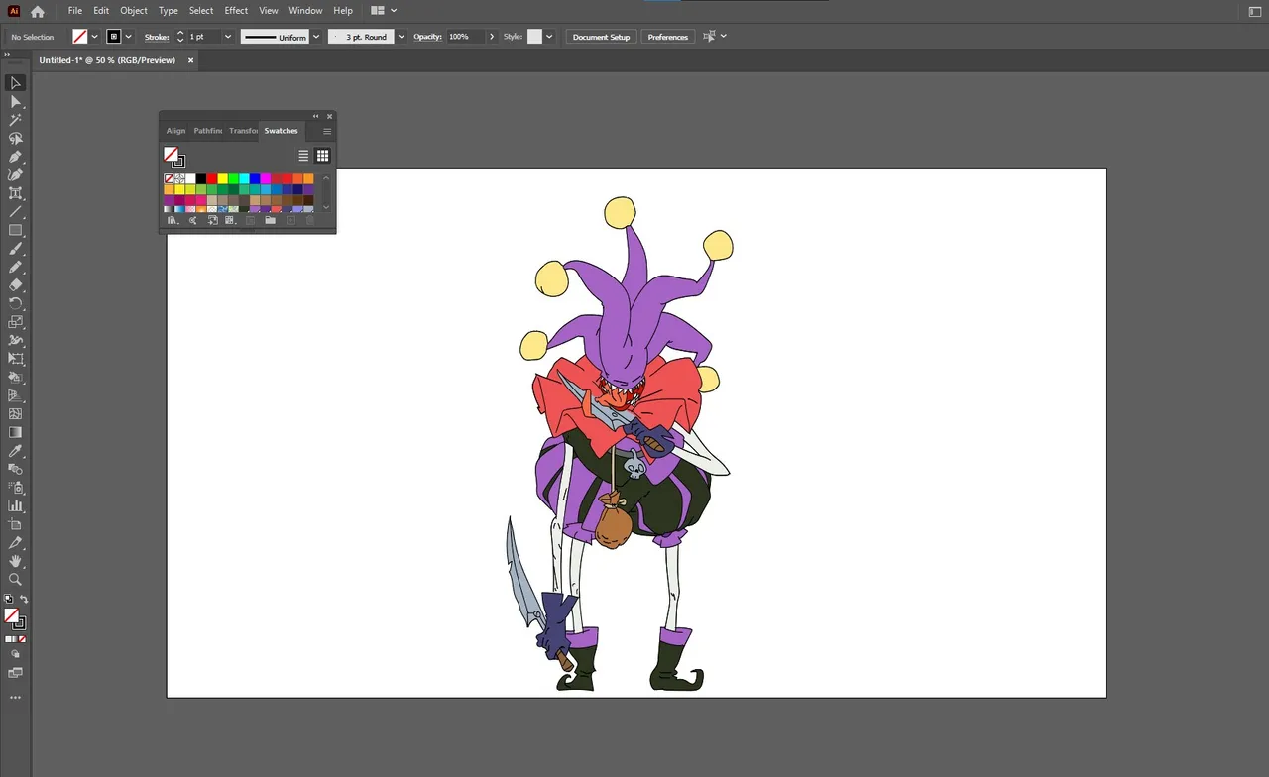
Task: Bring toolbar Fill box to front
Action: point(10,615)
